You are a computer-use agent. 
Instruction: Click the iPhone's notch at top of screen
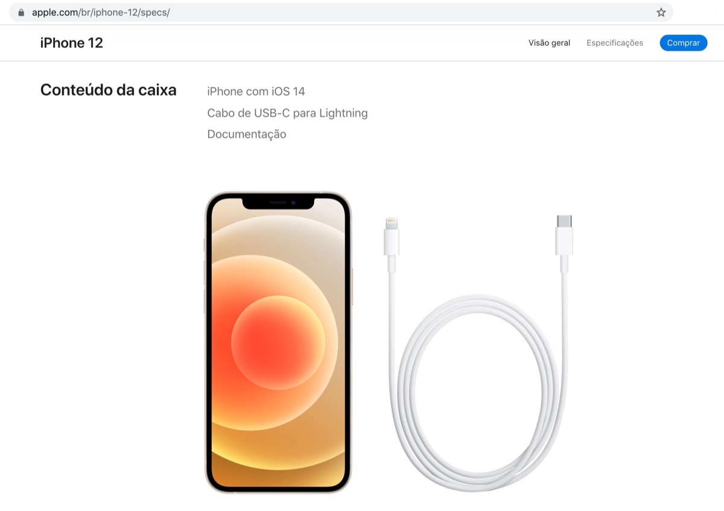click(278, 203)
